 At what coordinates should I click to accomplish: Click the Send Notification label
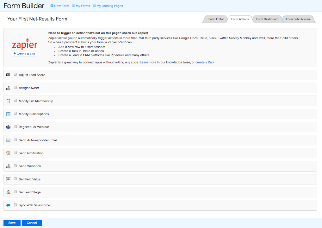click(x=31, y=153)
